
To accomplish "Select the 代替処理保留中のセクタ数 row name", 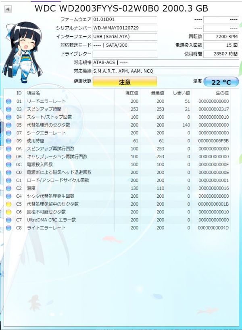I will [52, 204].
